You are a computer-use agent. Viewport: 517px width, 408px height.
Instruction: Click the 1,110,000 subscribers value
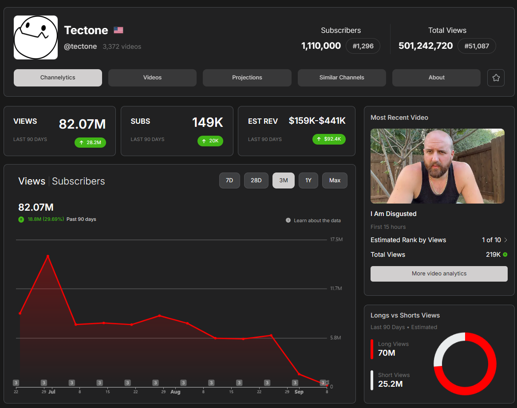click(x=321, y=46)
